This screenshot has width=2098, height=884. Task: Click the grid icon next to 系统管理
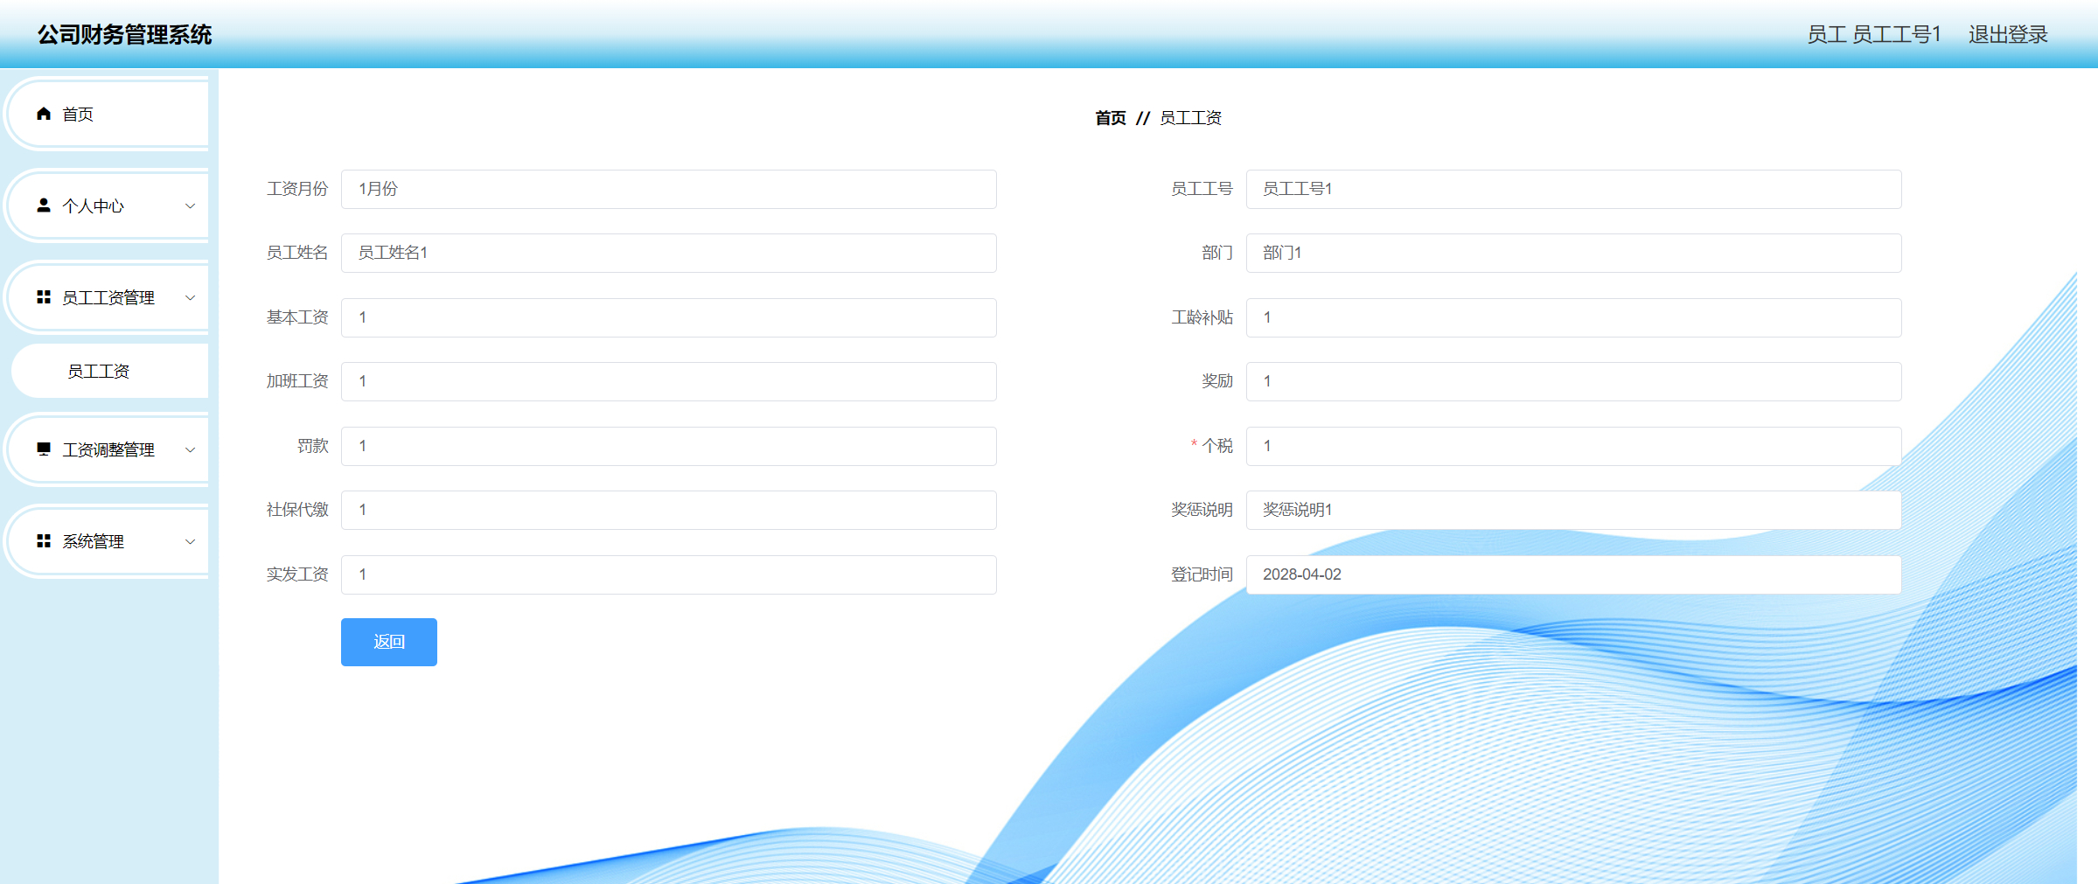click(44, 541)
